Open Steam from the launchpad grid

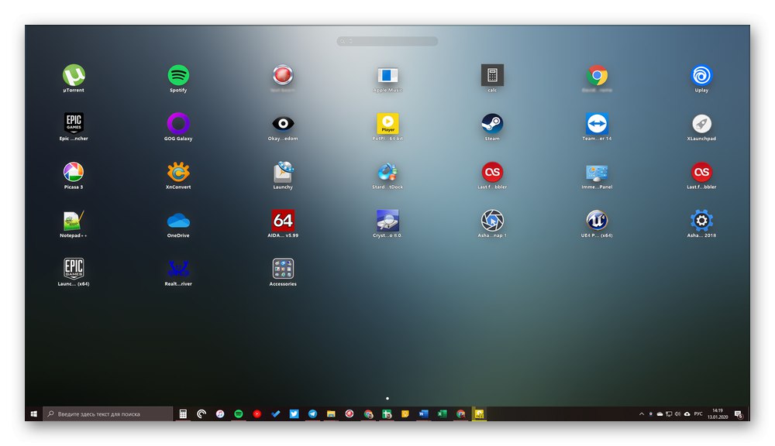point(492,123)
